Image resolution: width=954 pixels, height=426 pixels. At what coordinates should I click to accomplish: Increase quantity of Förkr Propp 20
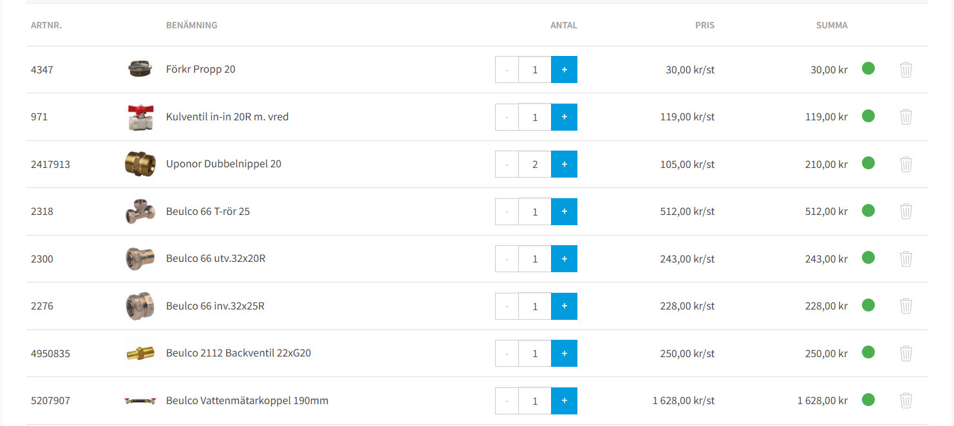pos(564,69)
